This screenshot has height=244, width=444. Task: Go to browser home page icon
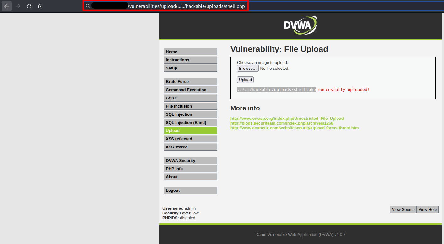40,6
